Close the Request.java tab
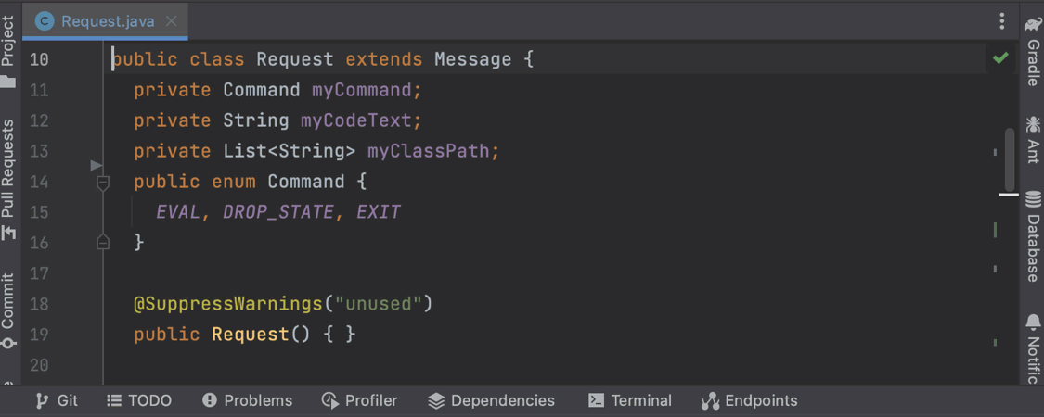 pyautogui.click(x=171, y=21)
